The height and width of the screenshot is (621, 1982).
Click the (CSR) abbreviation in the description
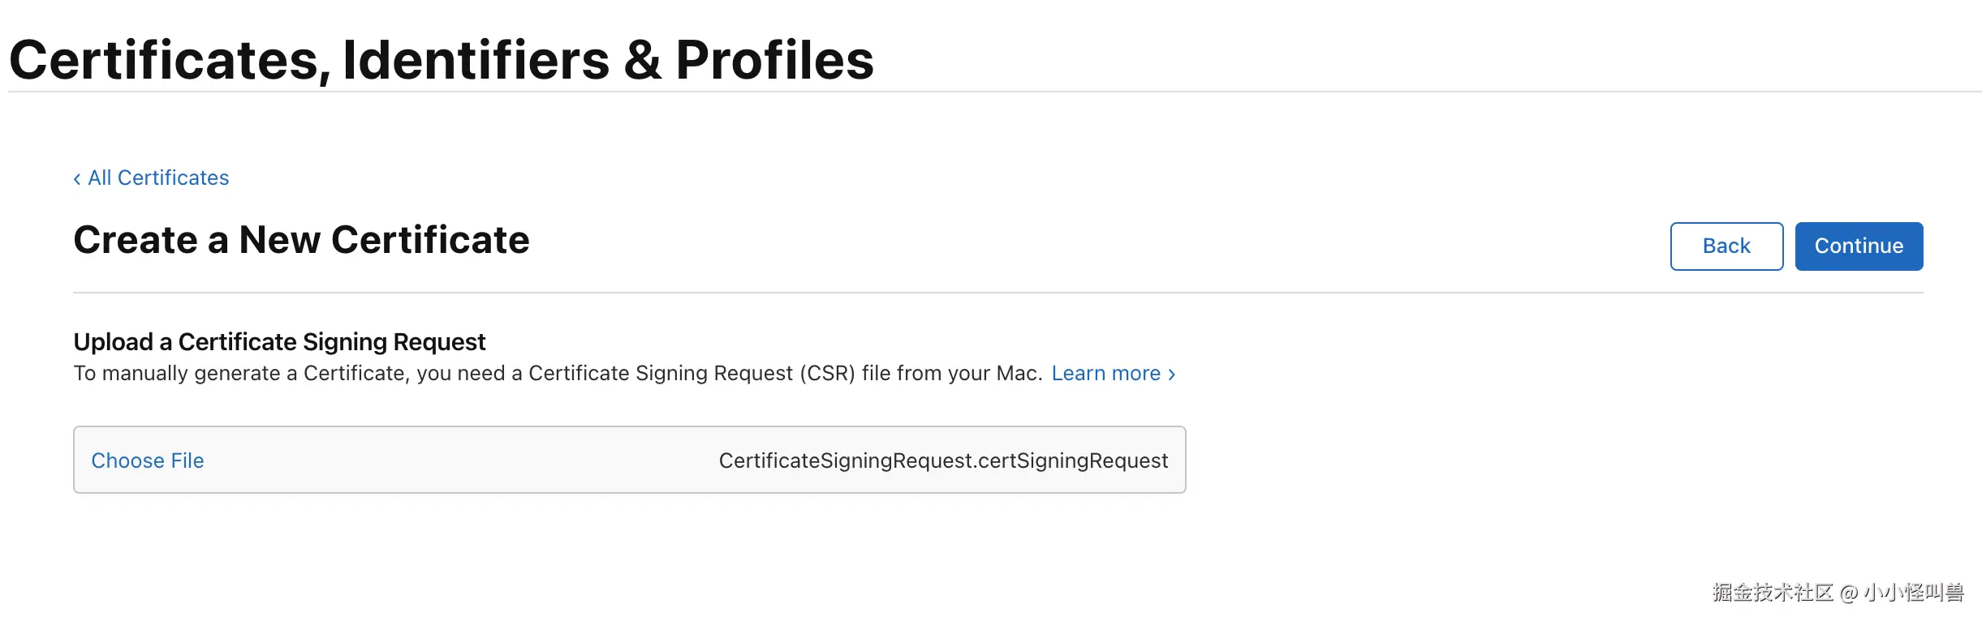827,373
